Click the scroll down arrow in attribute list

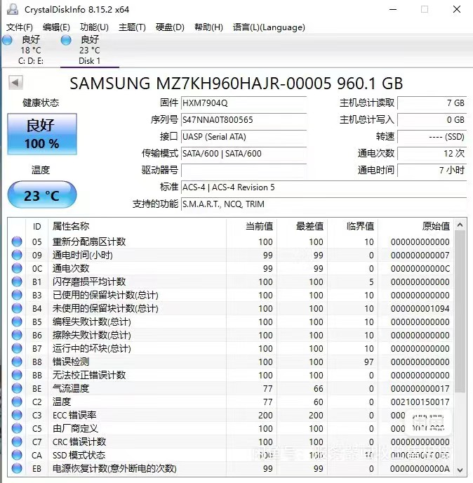coord(460,470)
